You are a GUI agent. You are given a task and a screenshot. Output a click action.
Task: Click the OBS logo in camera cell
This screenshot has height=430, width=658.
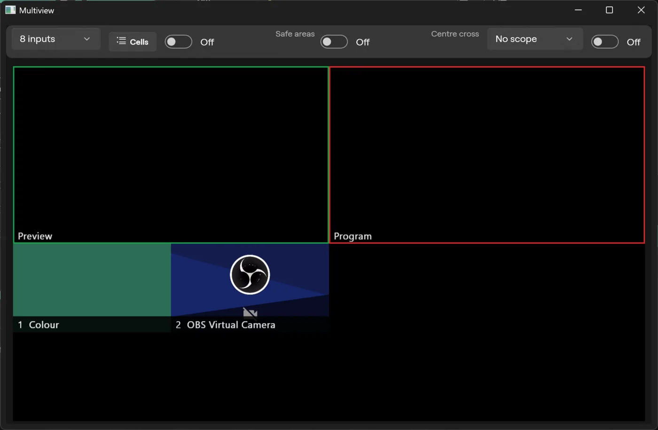click(x=250, y=275)
